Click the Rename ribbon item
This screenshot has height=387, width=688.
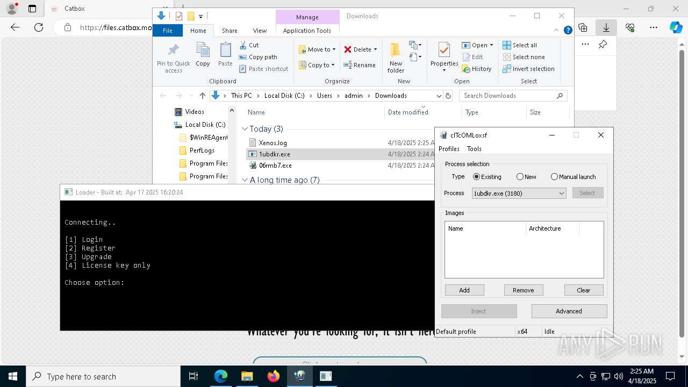pyautogui.click(x=360, y=65)
